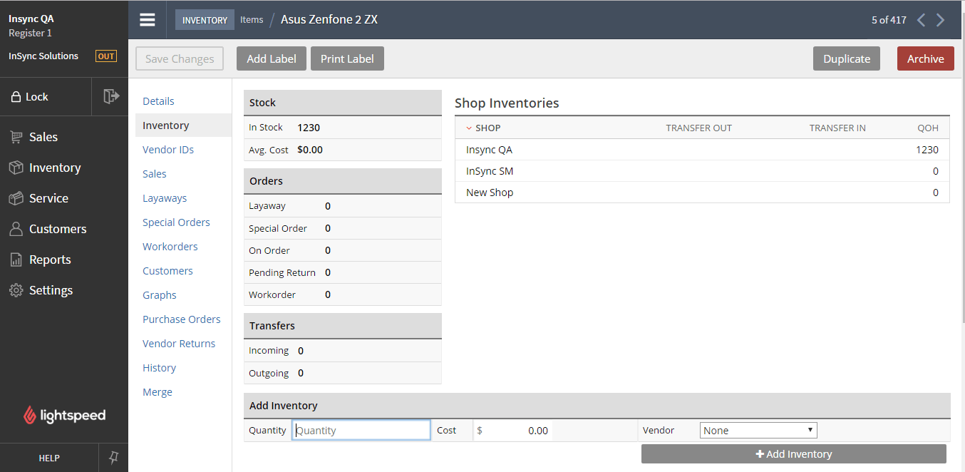Click the Customers person icon
The height and width of the screenshot is (472, 965).
point(16,229)
